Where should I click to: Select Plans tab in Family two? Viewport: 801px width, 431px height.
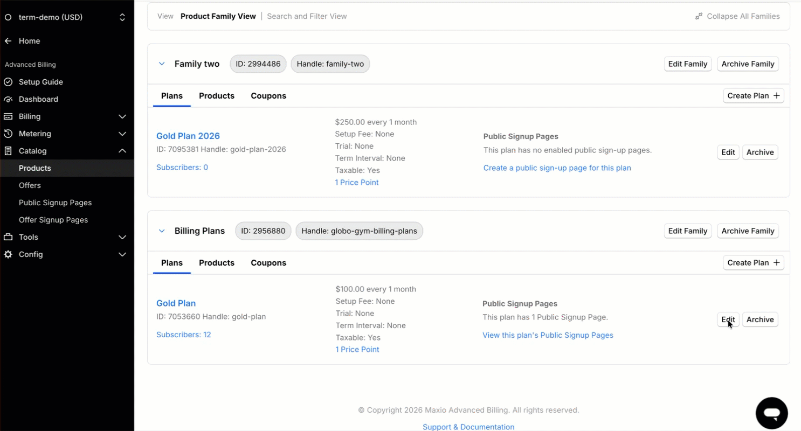[x=172, y=96]
